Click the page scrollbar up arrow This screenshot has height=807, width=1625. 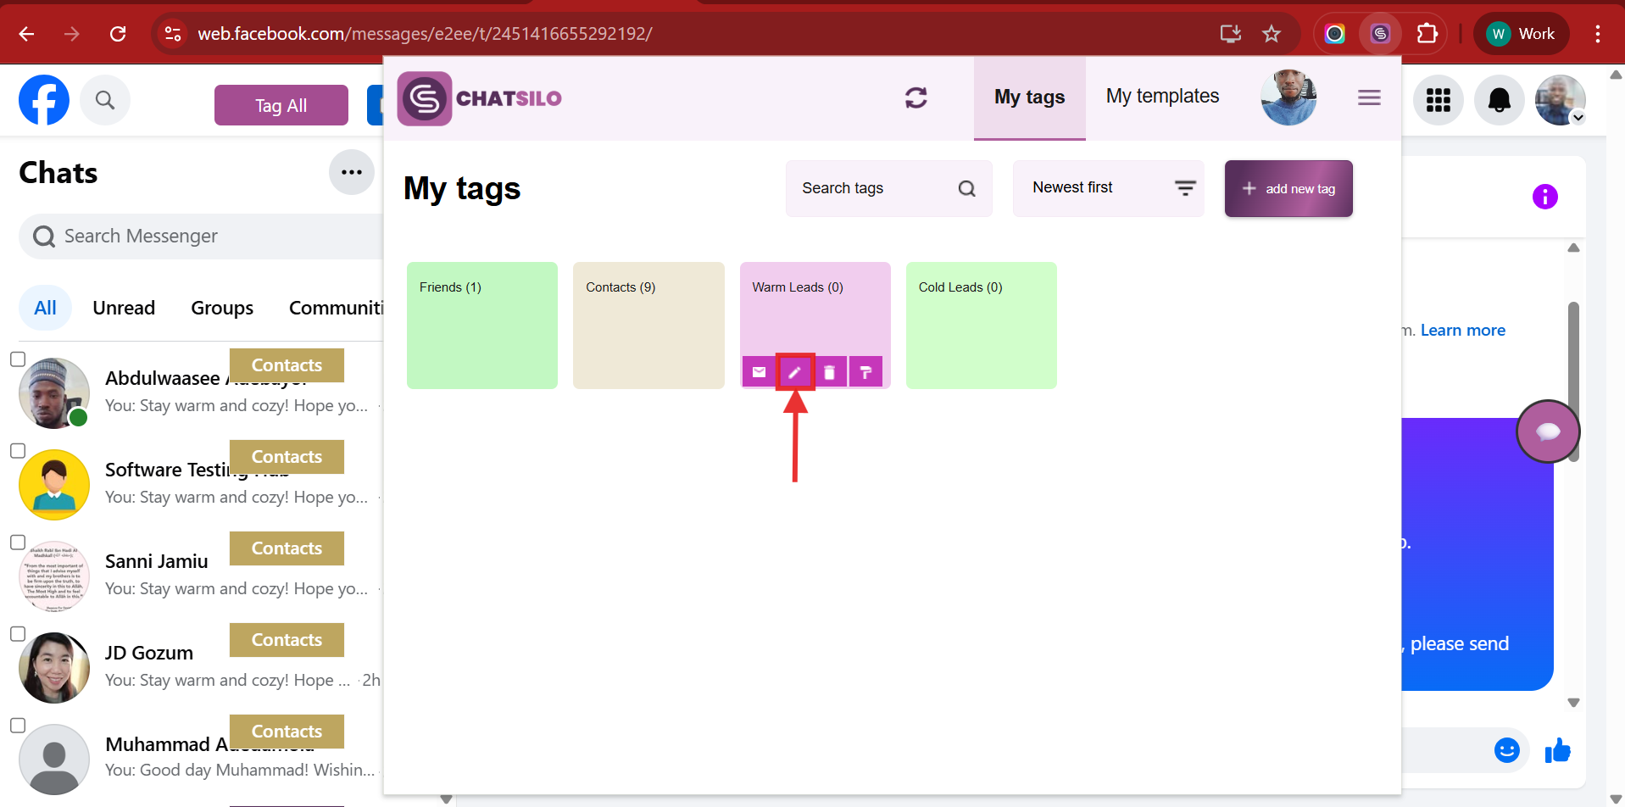[x=1616, y=75]
